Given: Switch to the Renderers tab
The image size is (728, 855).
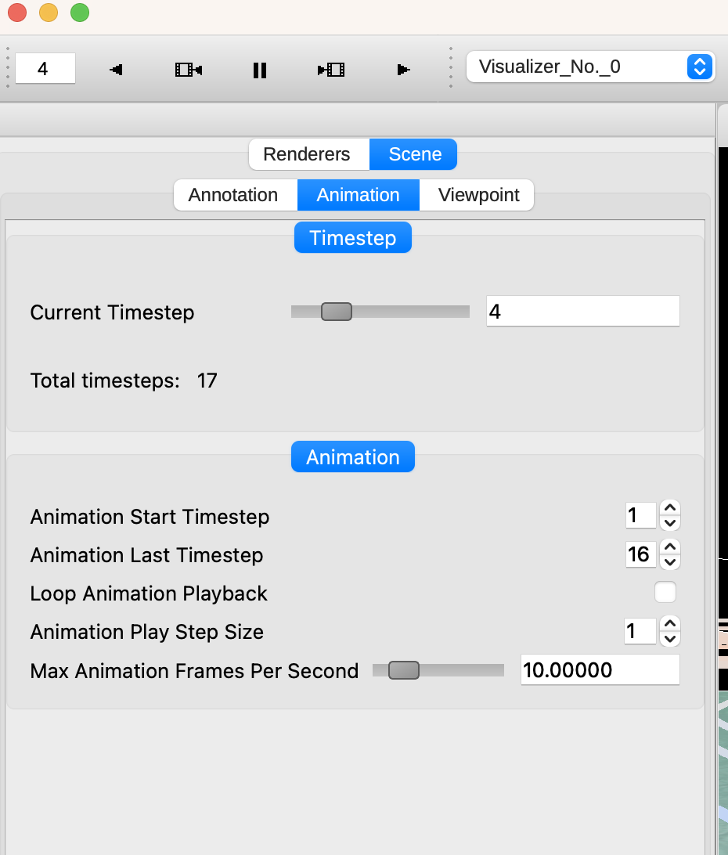Looking at the screenshot, I should 307,154.
